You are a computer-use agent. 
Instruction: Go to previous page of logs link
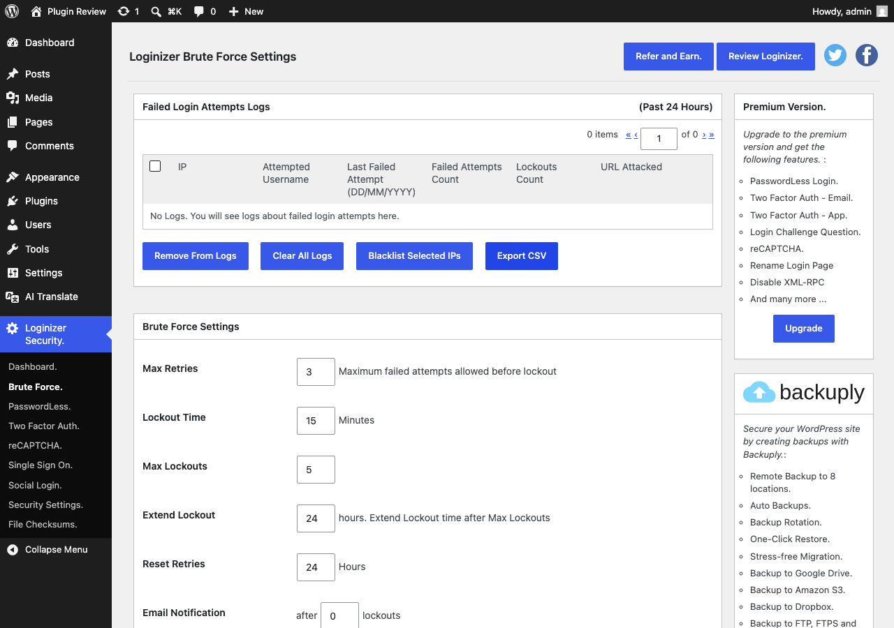[x=636, y=135]
